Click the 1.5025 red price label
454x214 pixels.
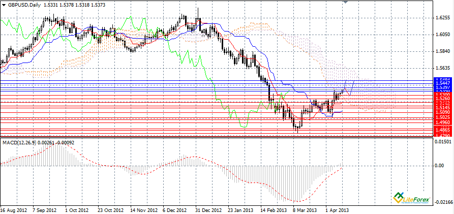443,117
